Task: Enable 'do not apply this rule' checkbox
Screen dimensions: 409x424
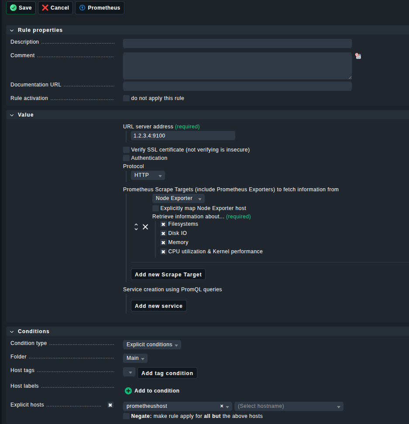Action: [x=127, y=99]
